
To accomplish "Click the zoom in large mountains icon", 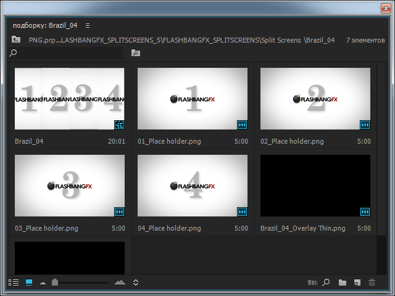I will [x=120, y=282].
